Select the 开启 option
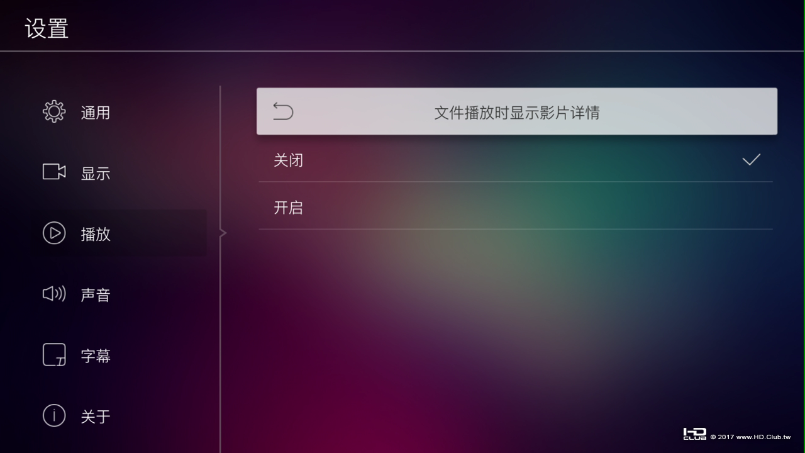This screenshot has height=453, width=805. [516, 207]
